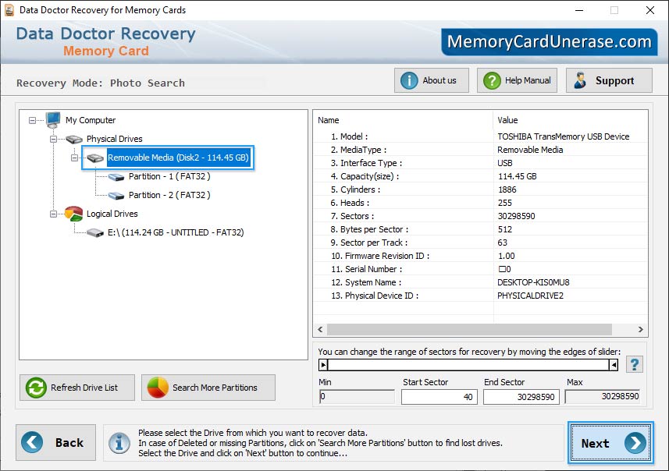Proceed with the Next button

pyautogui.click(x=610, y=443)
